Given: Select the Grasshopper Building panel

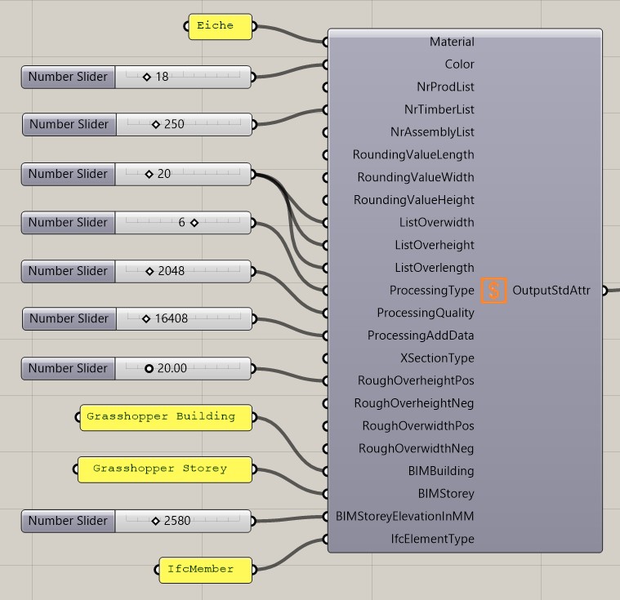Looking at the screenshot, I should 166,417.
